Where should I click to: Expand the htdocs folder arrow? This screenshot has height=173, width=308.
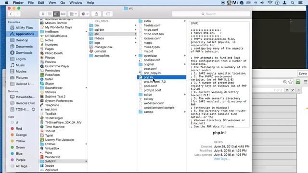point(135,38)
